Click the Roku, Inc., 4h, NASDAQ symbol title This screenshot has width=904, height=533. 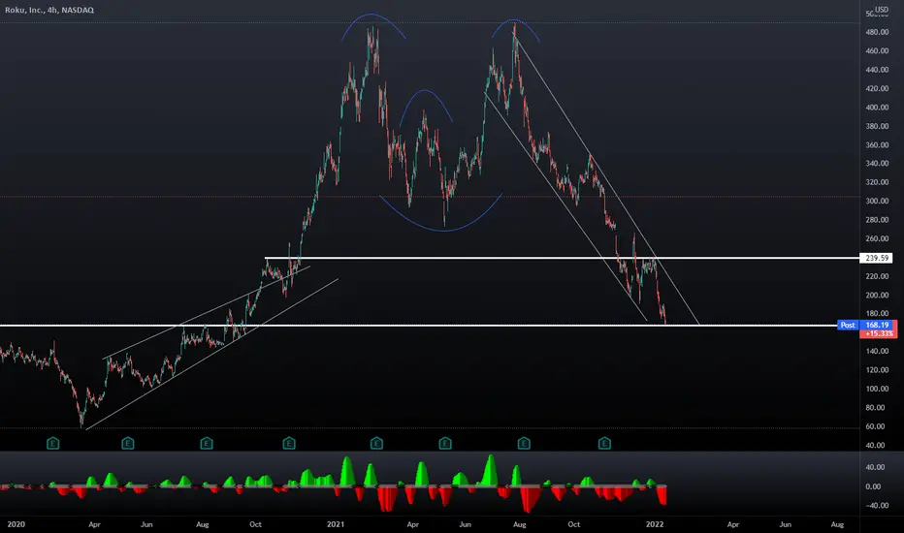49,10
